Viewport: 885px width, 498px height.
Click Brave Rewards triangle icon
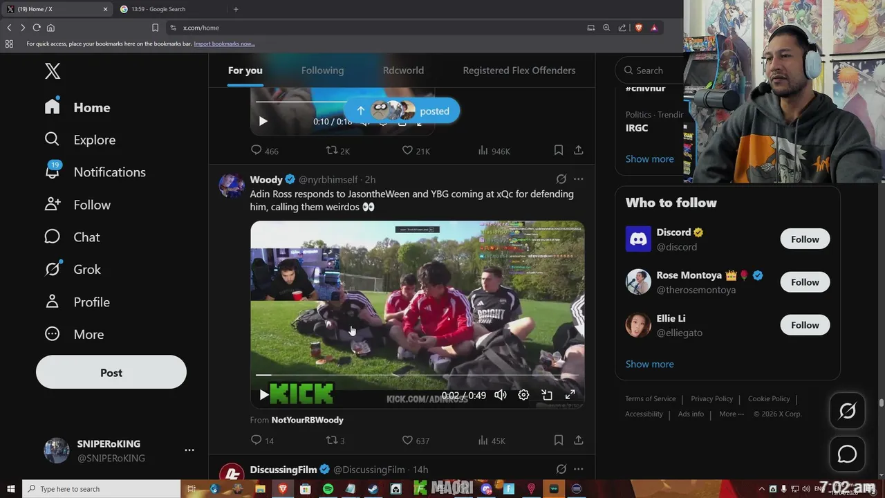pyautogui.click(x=654, y=28)
